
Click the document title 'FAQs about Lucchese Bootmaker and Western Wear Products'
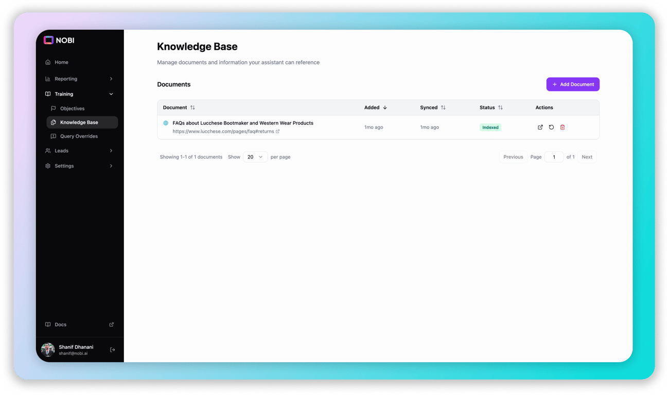(x=243, y=123)
